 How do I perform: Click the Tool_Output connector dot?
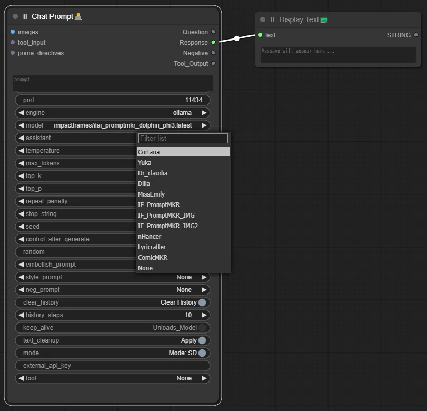[x=213, y=63]
